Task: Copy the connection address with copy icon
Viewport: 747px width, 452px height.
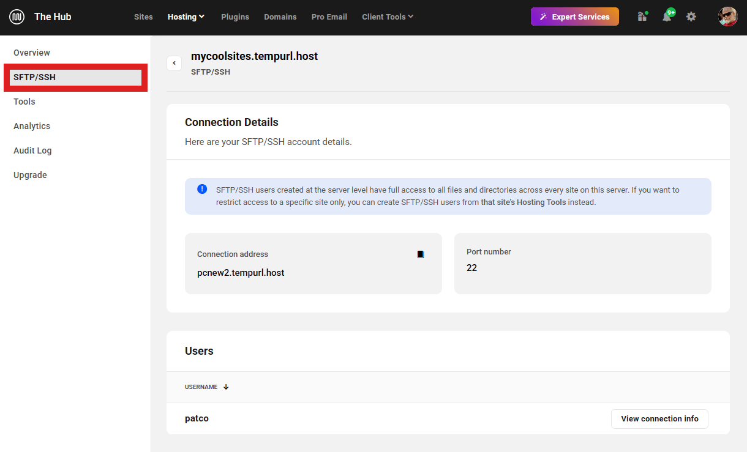Action: (x=421, y=254)
